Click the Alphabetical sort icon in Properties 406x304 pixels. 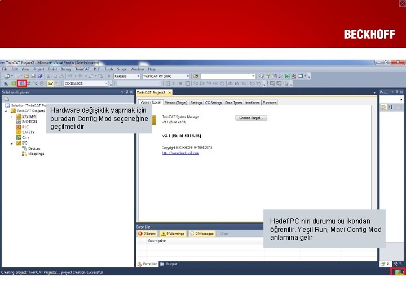pos(390,107)
